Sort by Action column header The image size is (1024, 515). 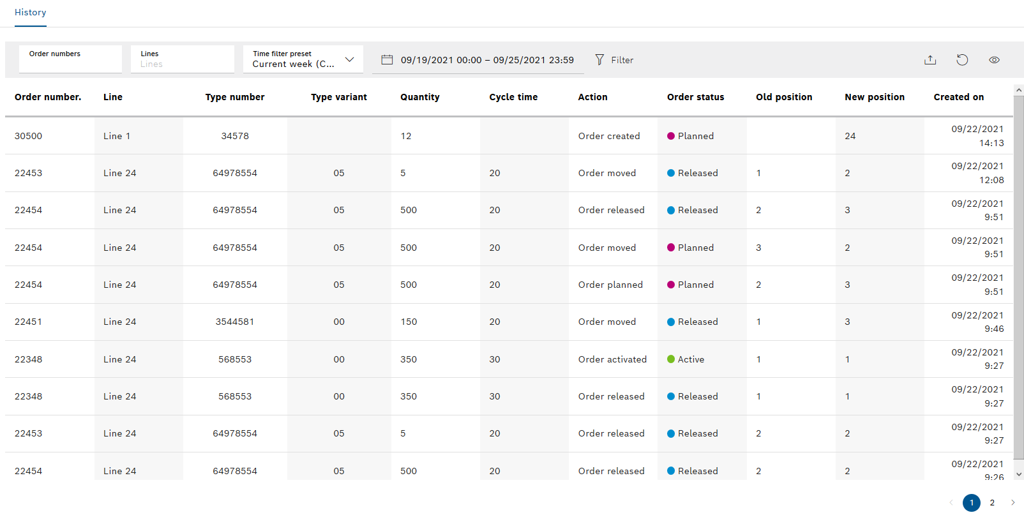click(x=592, y=97)
